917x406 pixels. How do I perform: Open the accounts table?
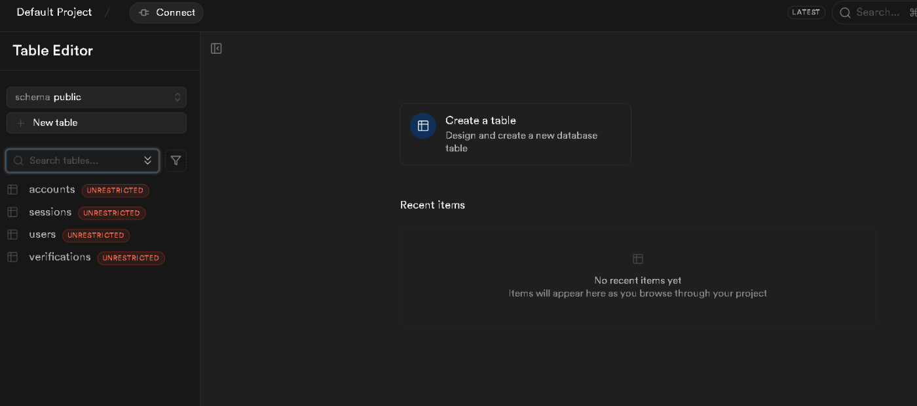tap(52, 190)
